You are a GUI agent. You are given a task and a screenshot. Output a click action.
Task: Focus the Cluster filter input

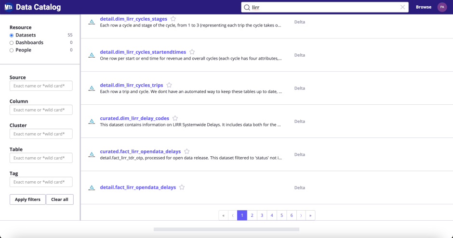(x=41, y=134)
